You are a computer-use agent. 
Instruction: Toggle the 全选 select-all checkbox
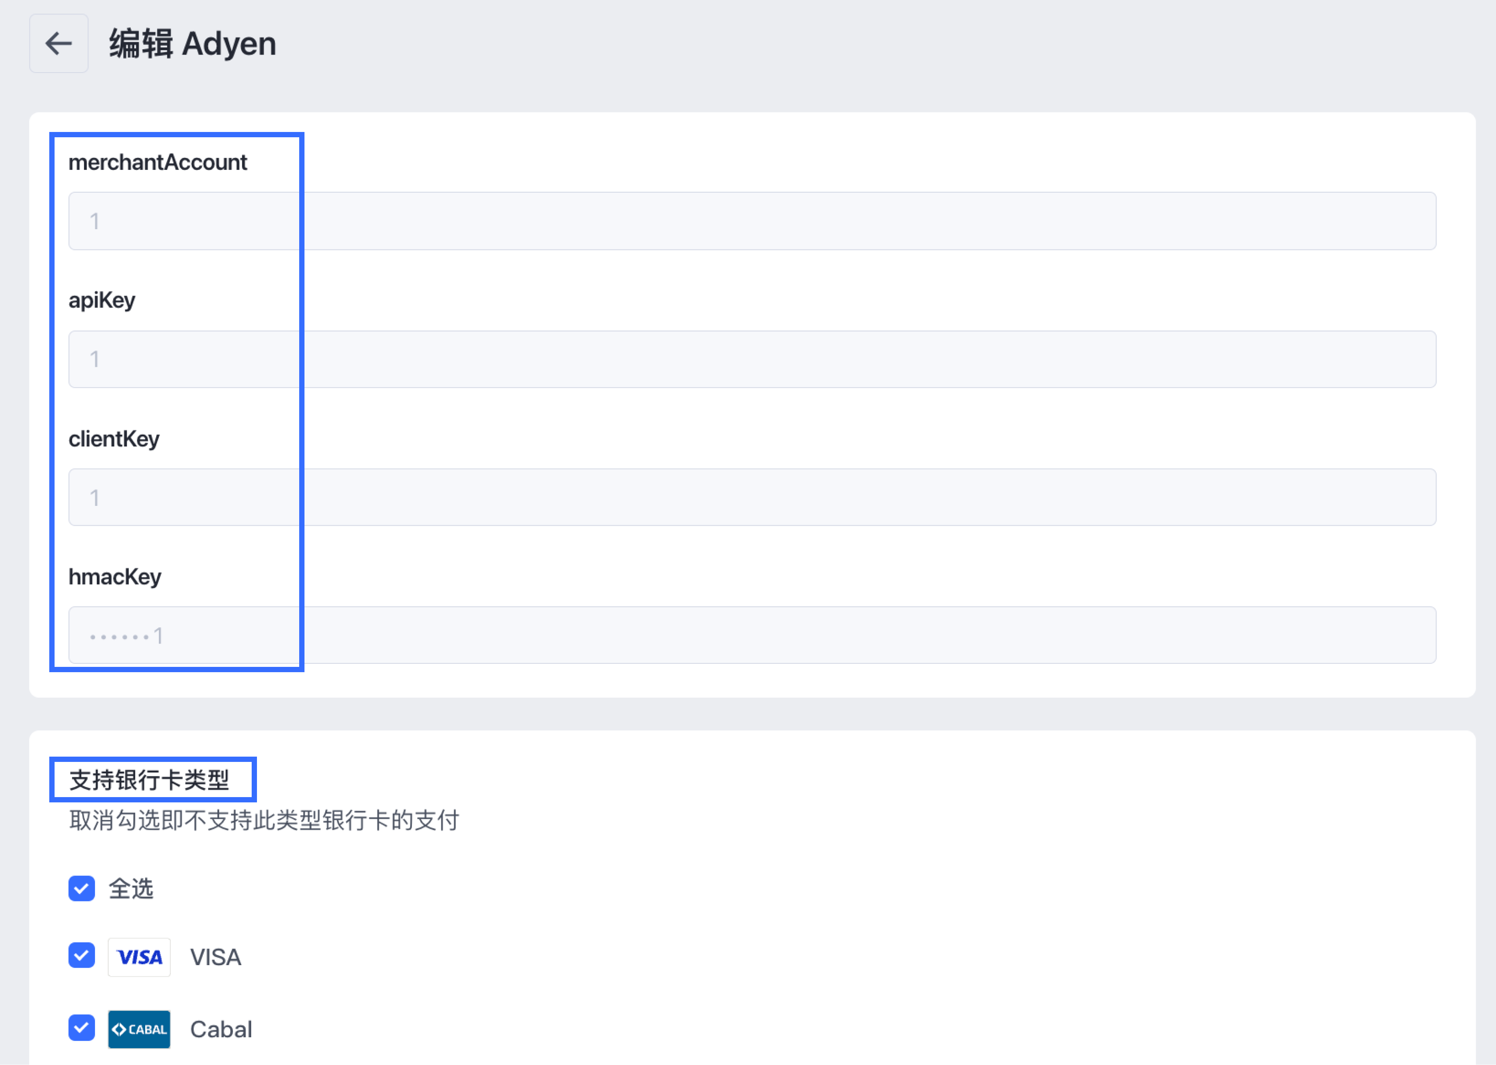point(82,889)
